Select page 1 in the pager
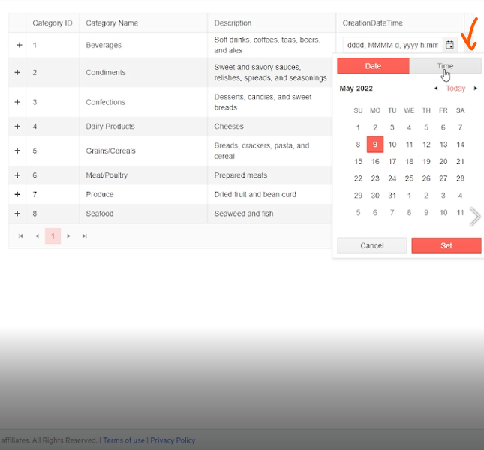Image resolution: width=484 pixels, height=450 pixels. click(53, 236)
